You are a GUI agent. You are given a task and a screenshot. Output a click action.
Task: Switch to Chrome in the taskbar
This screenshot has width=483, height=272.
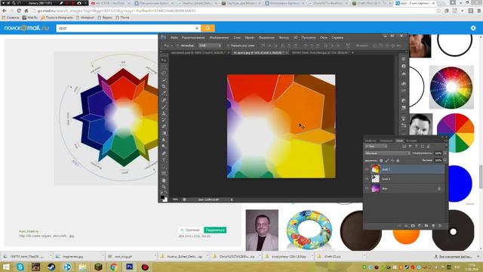pyautogui.click(x=113, y=267)
